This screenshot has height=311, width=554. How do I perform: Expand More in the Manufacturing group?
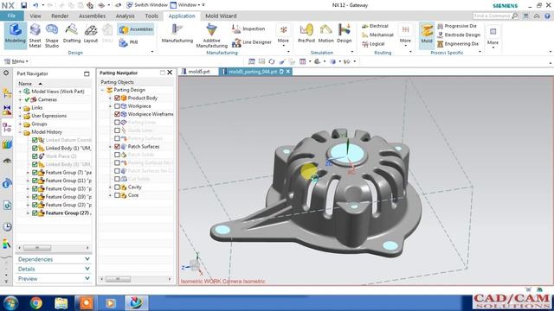tap(283, 35)
